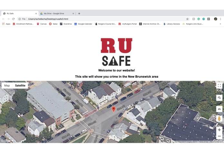View site information for the file URL
Image resolution: width=224 pixels, height=159 pixels.
coord(20,19)
